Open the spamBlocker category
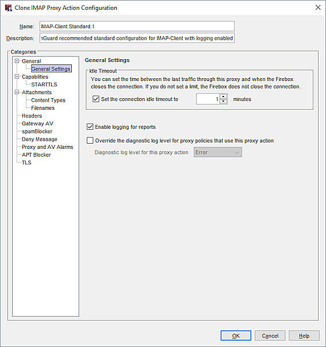The height and width of the screenshot is (347, 326). 37,132
